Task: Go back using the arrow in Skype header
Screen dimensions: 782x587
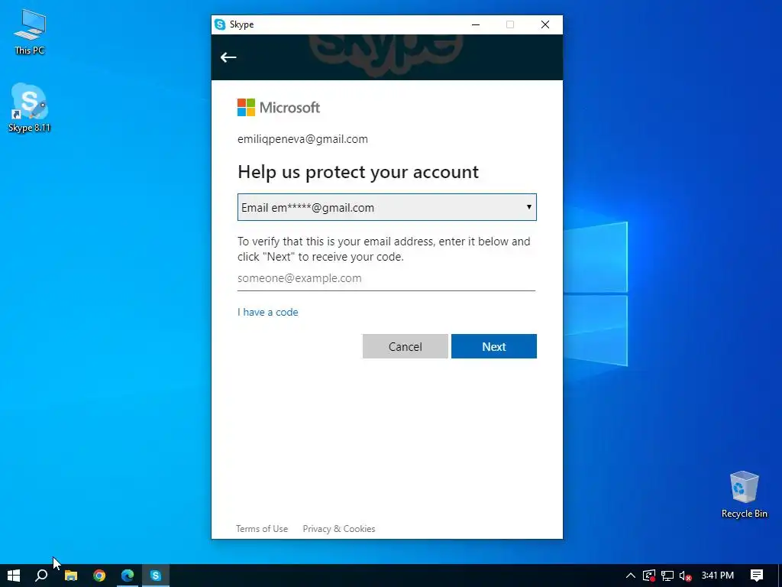Action: coord(228,57)
